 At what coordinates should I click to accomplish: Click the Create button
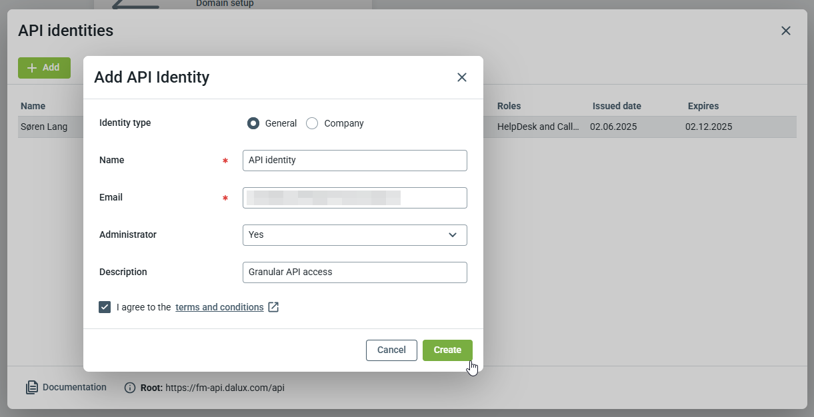(x=447, y=350)
